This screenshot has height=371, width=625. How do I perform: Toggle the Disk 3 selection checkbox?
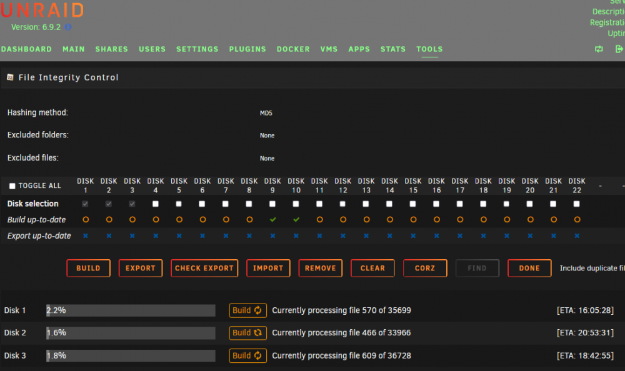[x=132, y=204]
